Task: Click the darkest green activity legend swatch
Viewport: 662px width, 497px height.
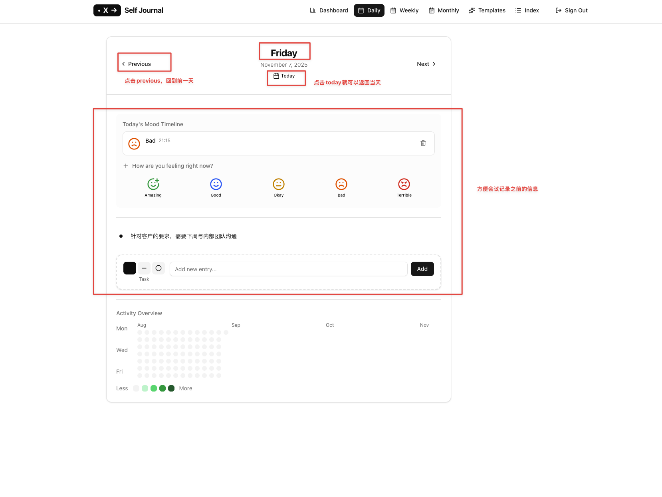Action: click(171, 388)
